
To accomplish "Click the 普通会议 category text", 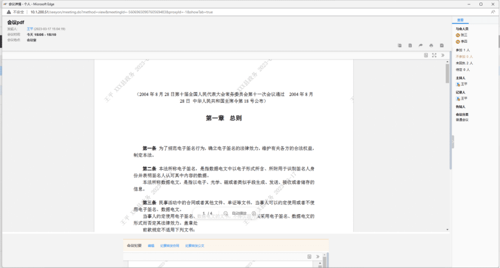I will 462,120.
